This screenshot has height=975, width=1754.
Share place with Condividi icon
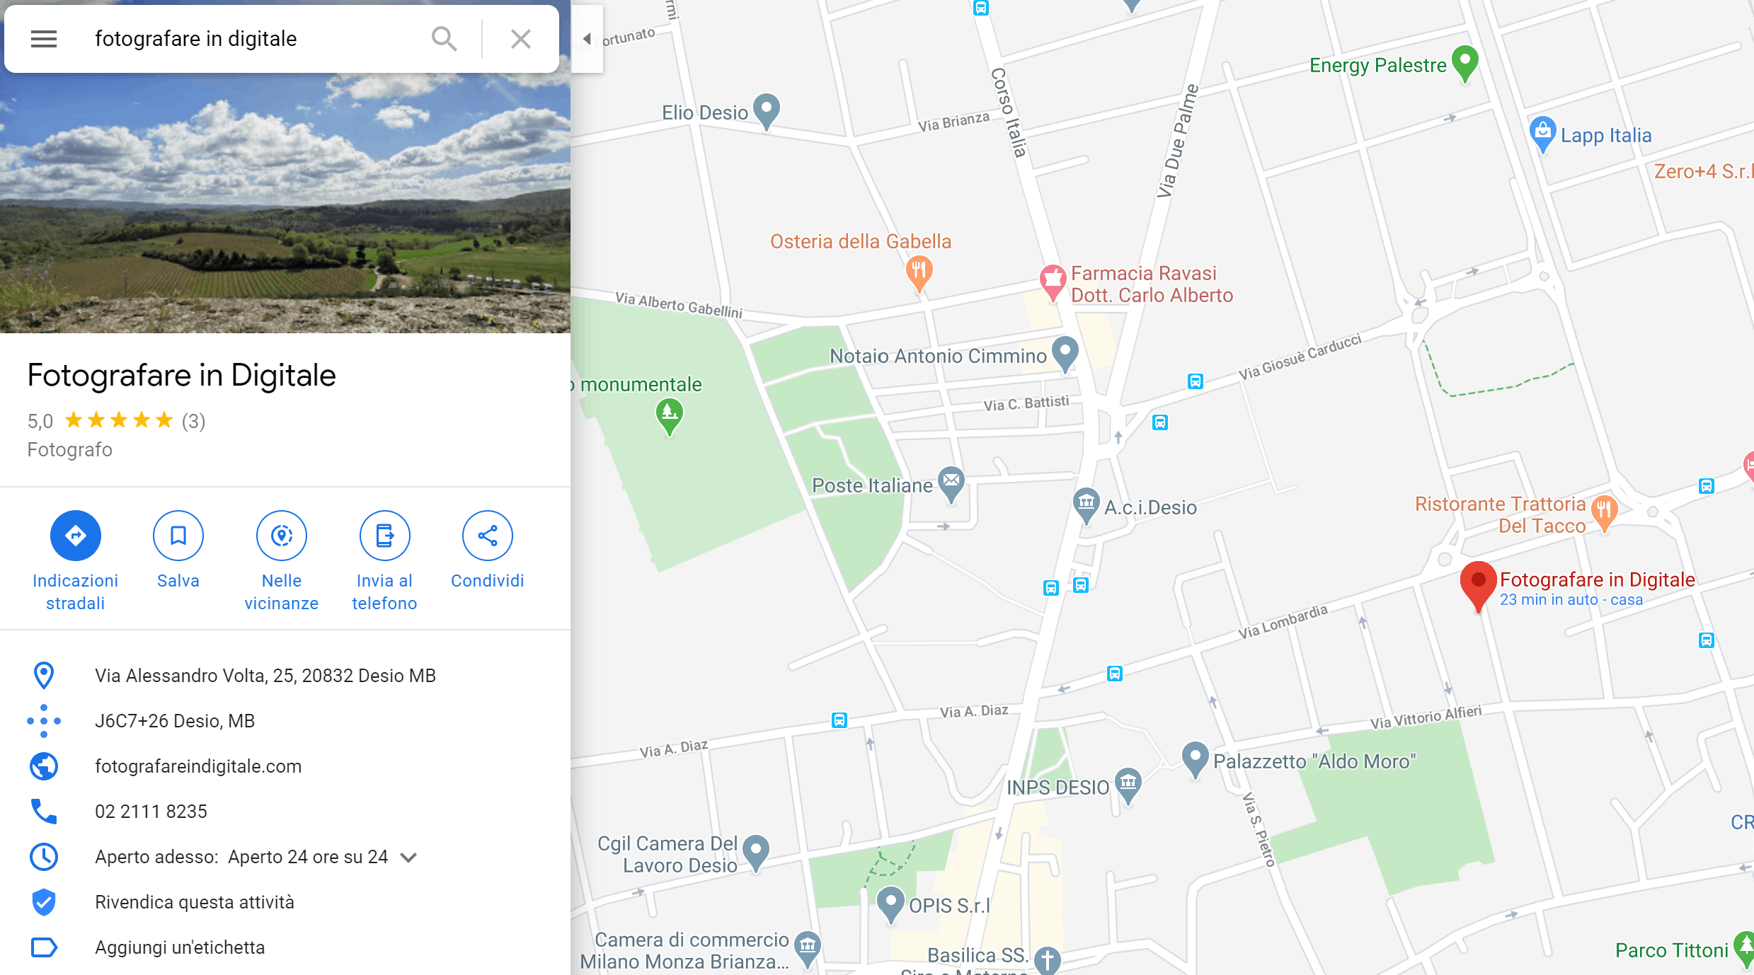pos(488,536)
